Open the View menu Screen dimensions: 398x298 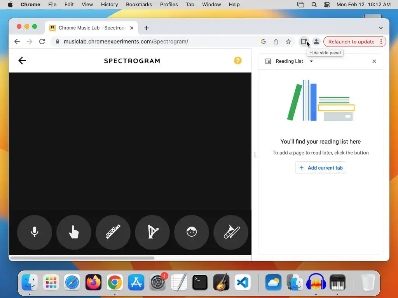pyautogui.click(x=87, y=5)
